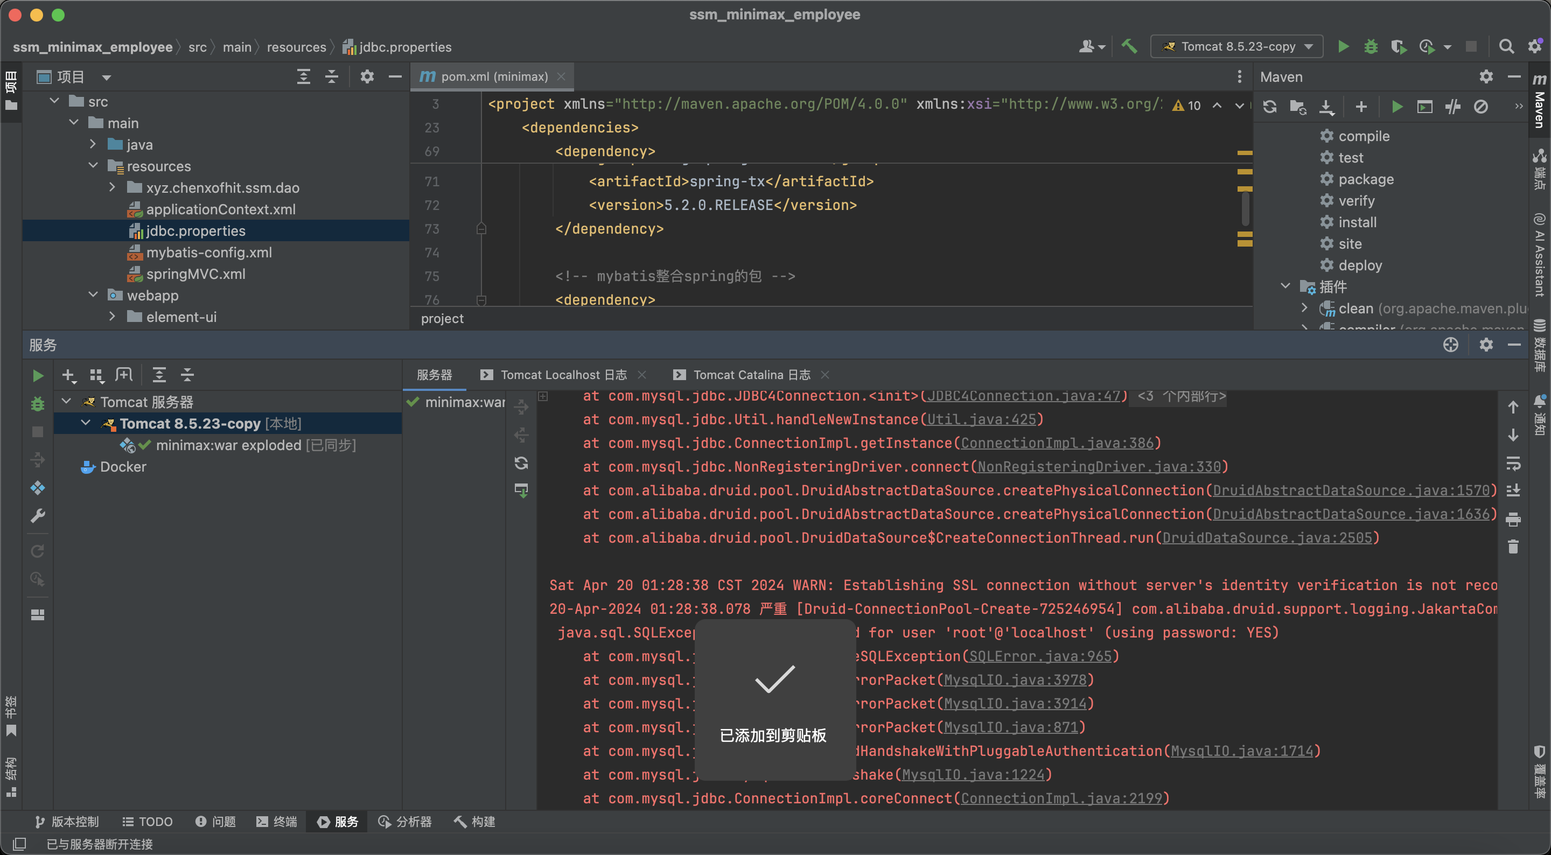
Task: Click the editor vertical scrollbar thumb
Action: tap(1245, 208)
